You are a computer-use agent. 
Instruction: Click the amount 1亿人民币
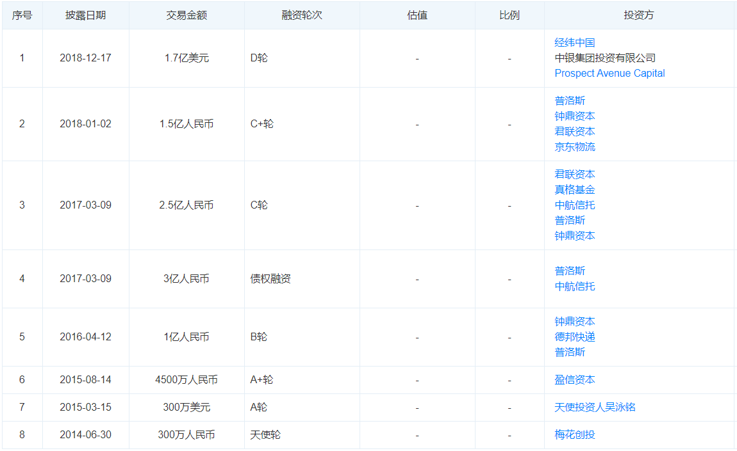(186, 337)
